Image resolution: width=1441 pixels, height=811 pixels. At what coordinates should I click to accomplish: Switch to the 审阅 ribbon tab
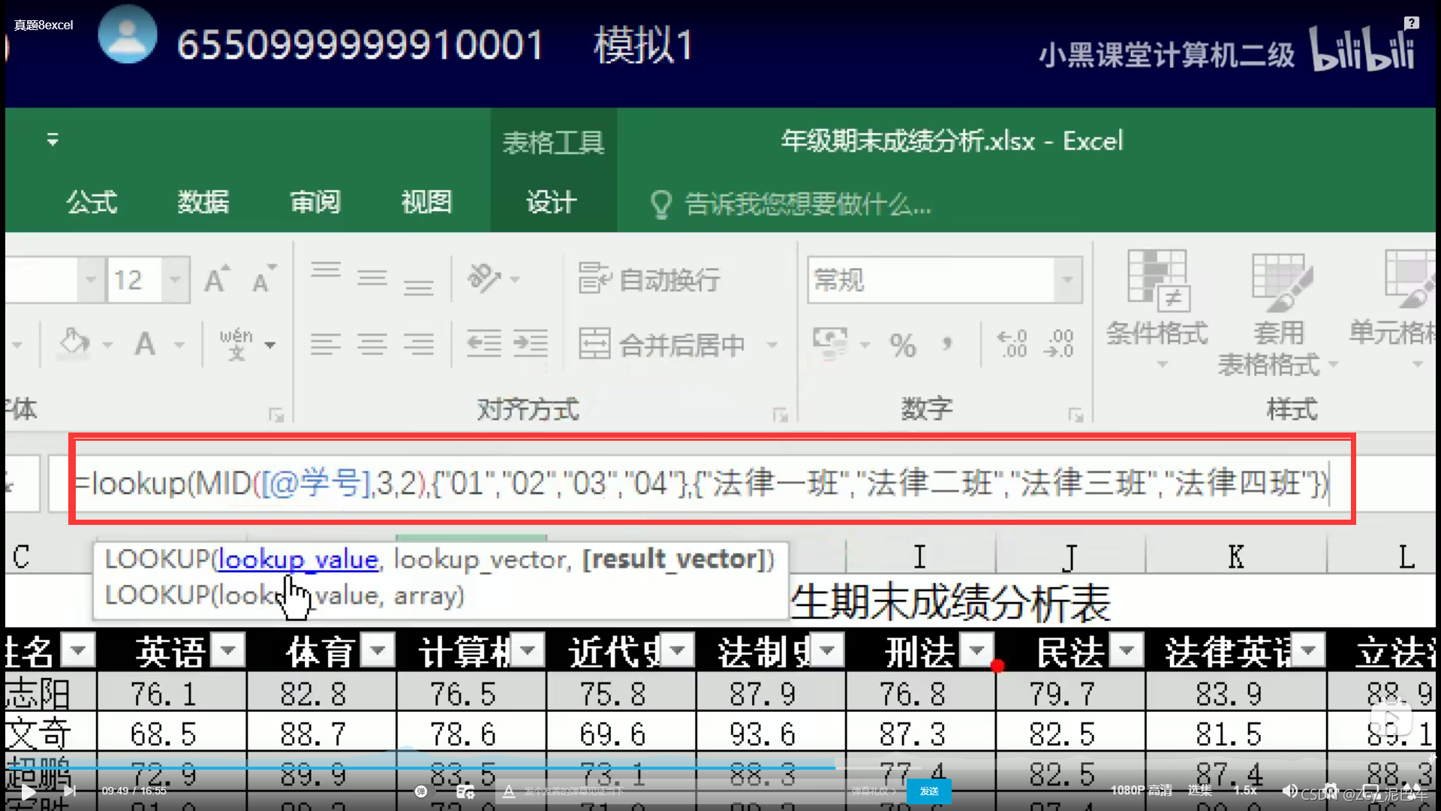[315, 202]
